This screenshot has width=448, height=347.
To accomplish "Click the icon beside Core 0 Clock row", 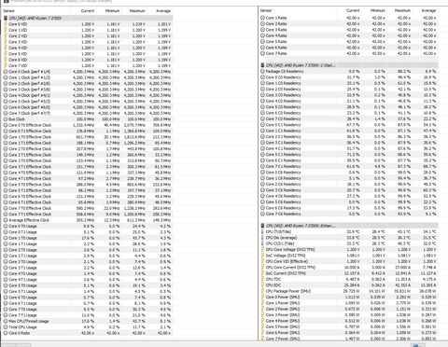I will coord(6,72).
